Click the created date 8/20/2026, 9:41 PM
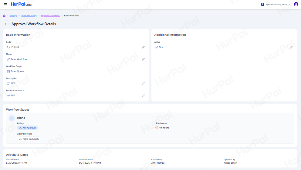This screenshot has width=301, height=170. click(x=16, y=163)
